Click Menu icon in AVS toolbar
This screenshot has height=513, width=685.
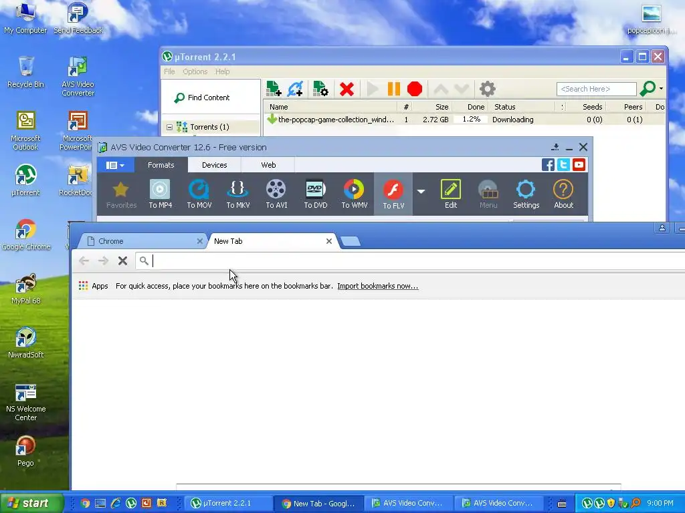click(488, 194)
